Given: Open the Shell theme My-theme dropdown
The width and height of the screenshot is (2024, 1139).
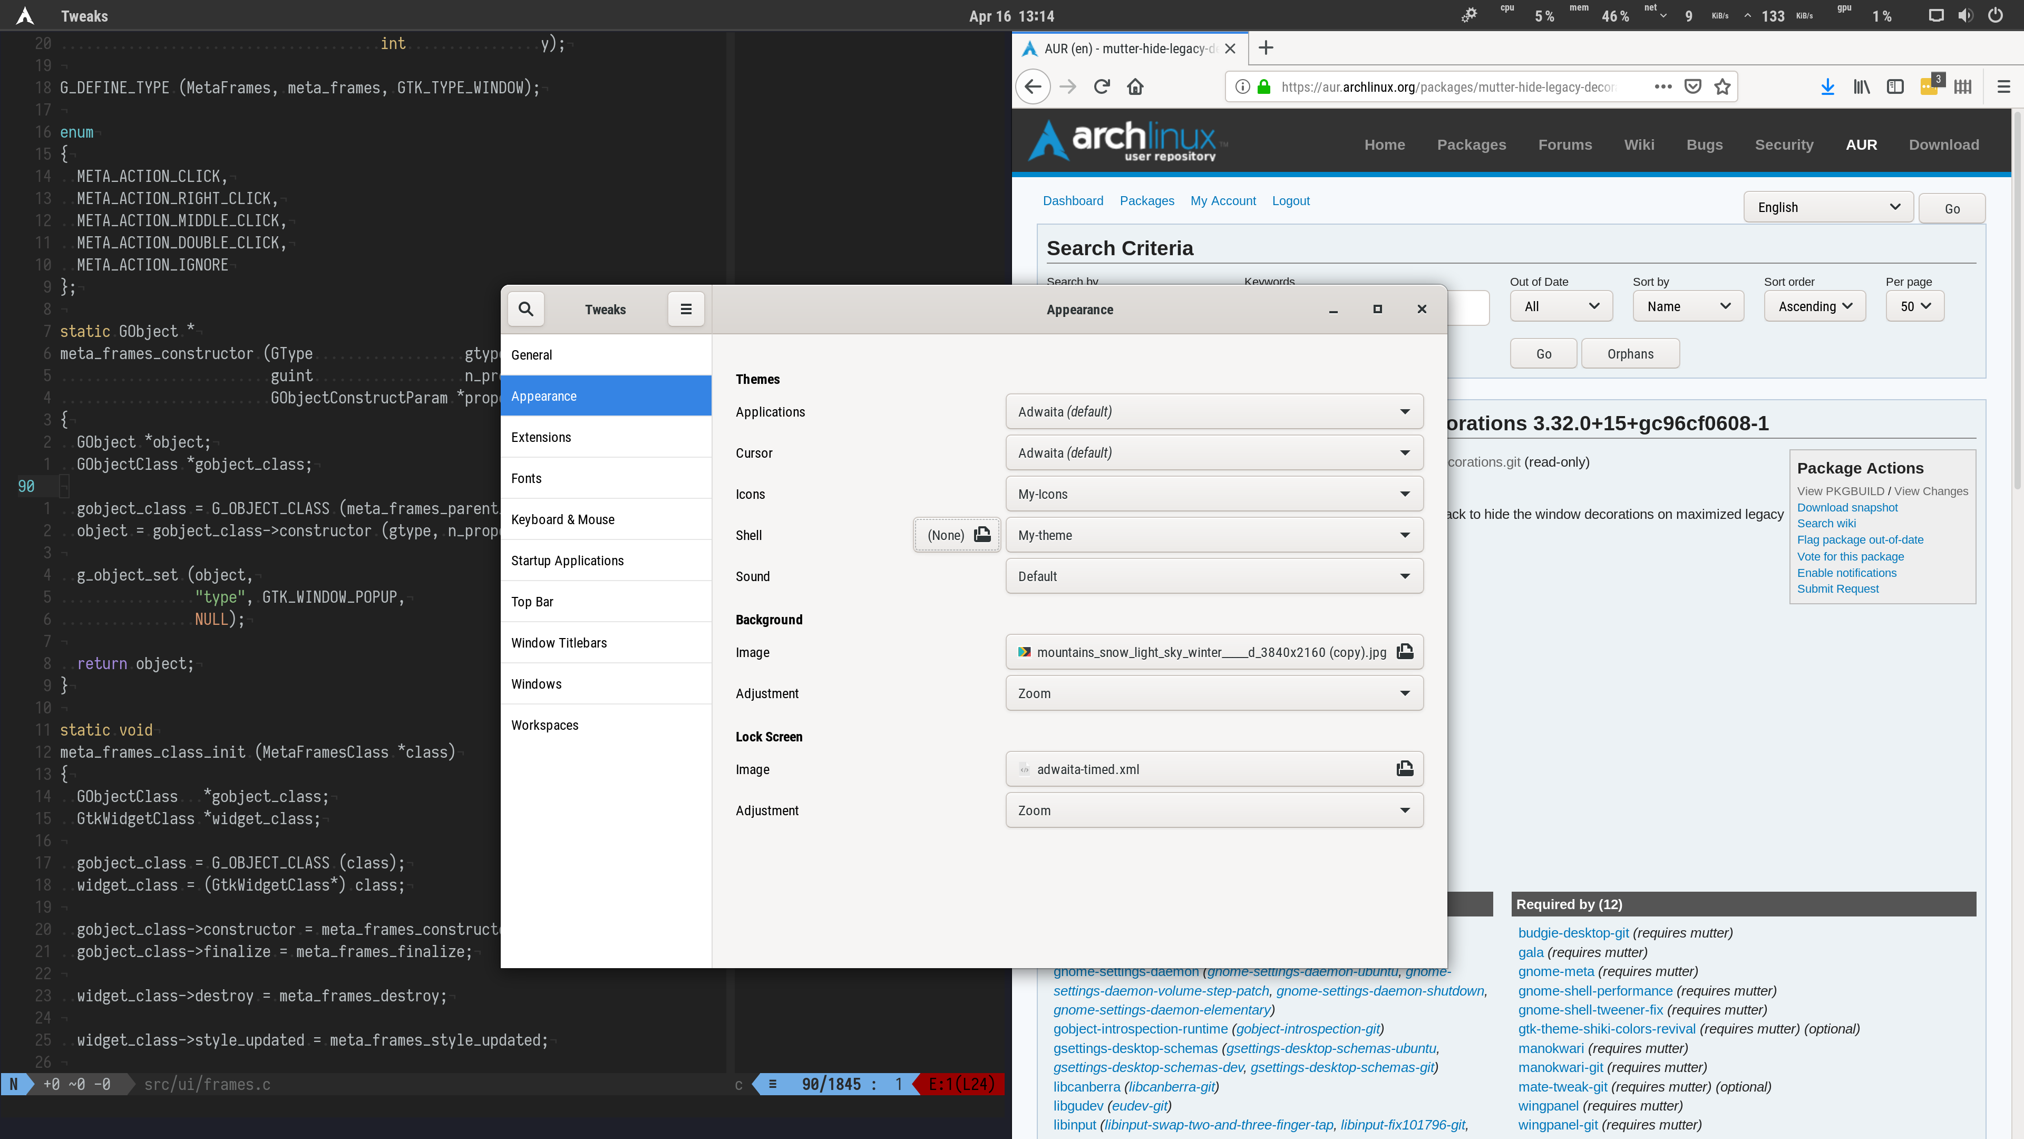Looking at the screenshot, I should [1214, 535].
